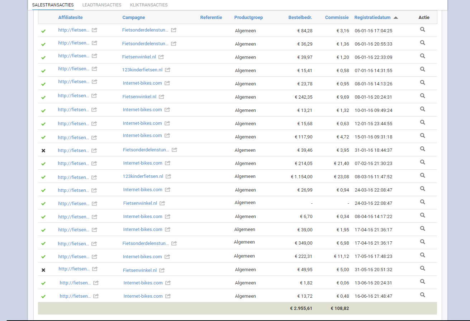This screenshot has height=321, width=470.
Task: Click Algemeen in the € 117,90 row
Action: tap(246, 137)
